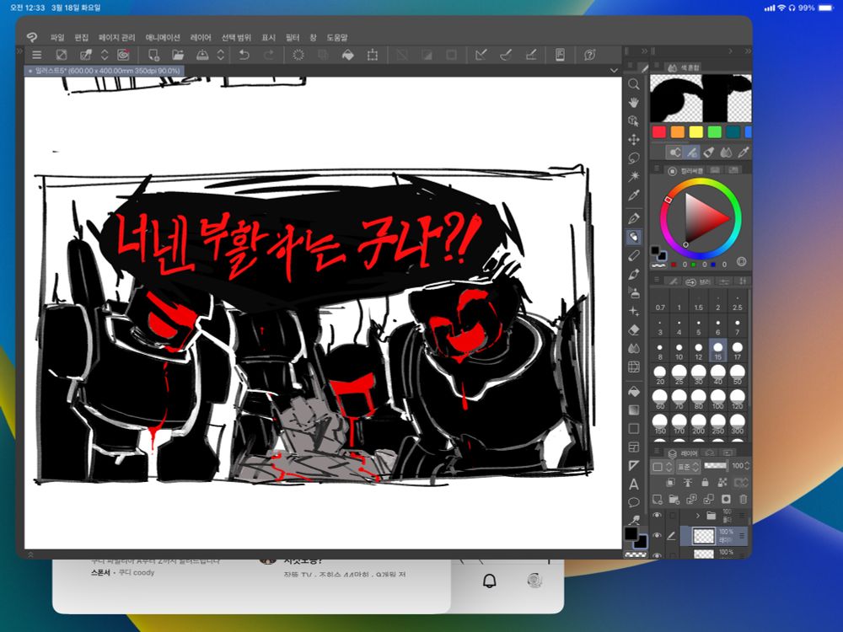843x632 pixels.
Task: Open the 편집 menu
Action: [x=81, y=37]
